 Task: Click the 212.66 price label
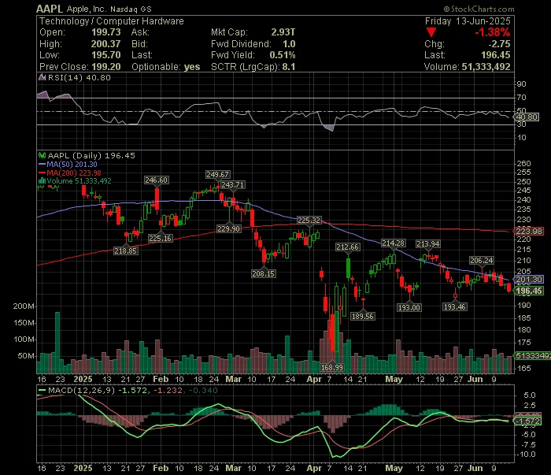pos(348,247)
